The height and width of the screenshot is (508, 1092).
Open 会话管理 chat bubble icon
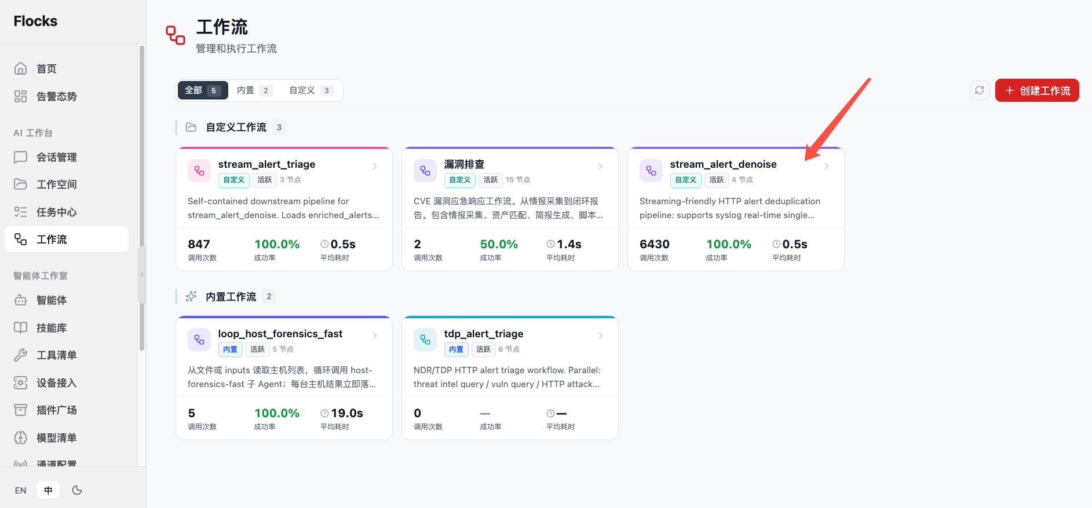21,157
